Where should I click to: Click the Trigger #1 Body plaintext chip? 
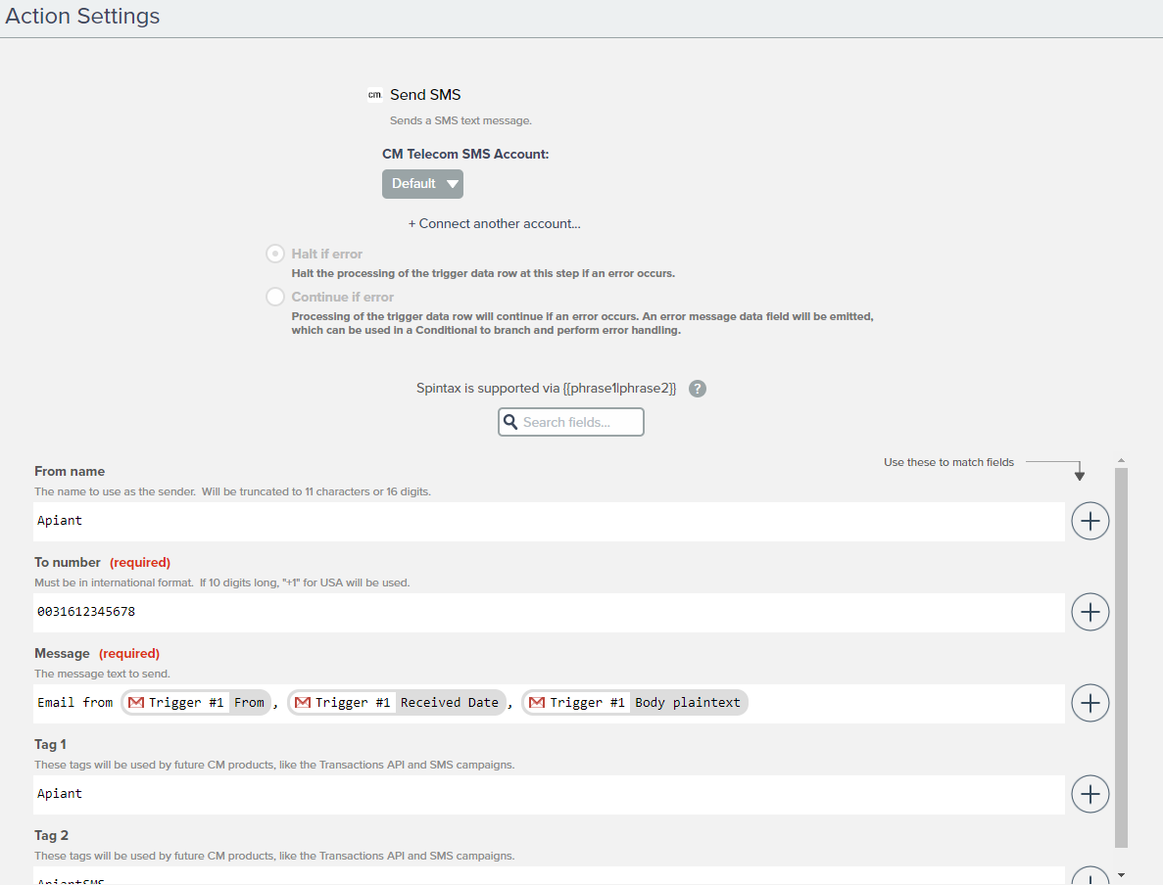[635, 703]
